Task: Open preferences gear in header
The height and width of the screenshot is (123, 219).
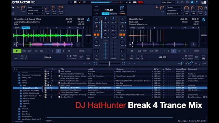Action: pyautogui.click(x=182, y=2)
